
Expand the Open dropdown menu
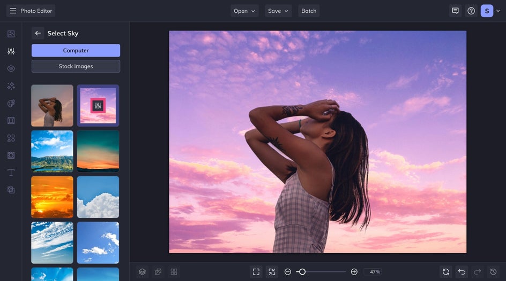244,11
